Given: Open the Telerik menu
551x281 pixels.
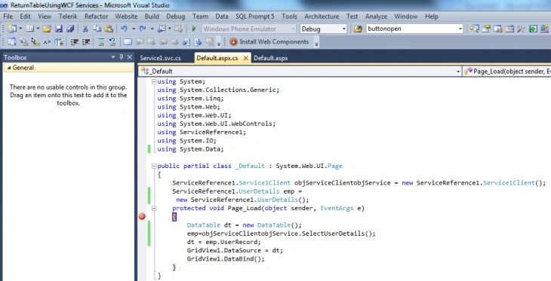Looking at the screenshot, I should (x=68, y=17).
